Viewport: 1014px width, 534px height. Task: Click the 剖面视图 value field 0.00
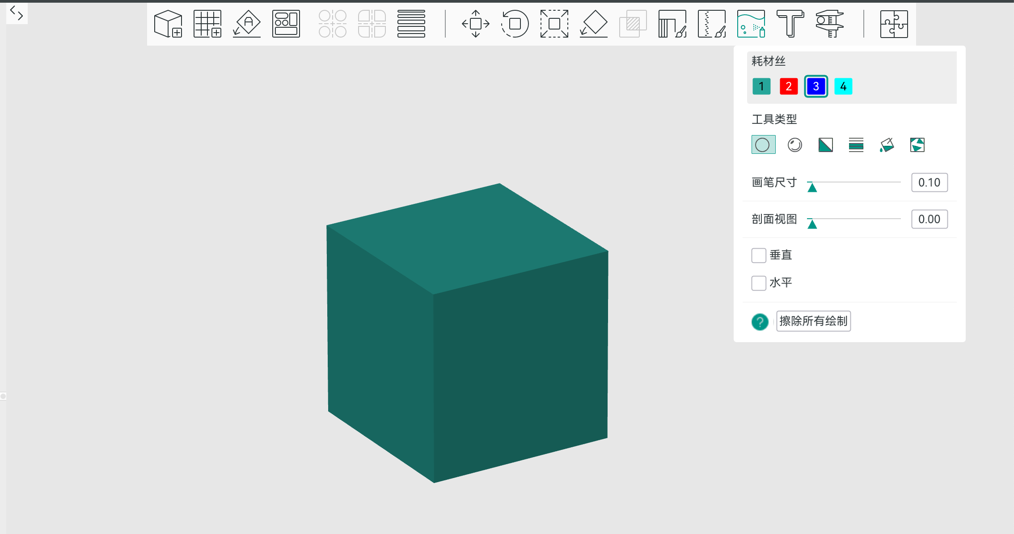[x=929, y=219]
